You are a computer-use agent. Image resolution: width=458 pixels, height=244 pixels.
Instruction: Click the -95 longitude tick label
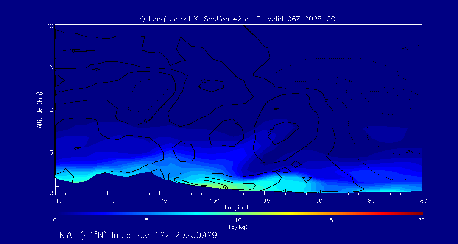point(264,201)
